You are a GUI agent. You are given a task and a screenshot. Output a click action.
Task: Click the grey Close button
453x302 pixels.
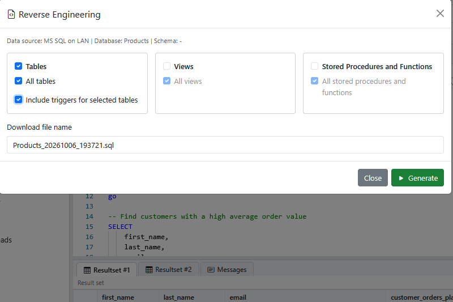373,178
